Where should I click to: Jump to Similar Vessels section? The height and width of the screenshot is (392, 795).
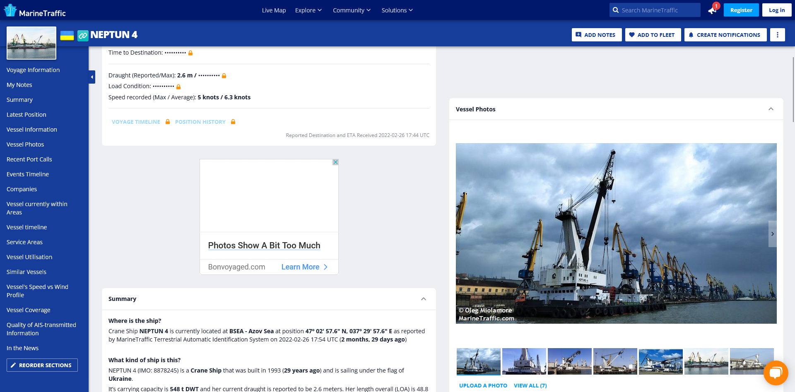pos(26,272)
